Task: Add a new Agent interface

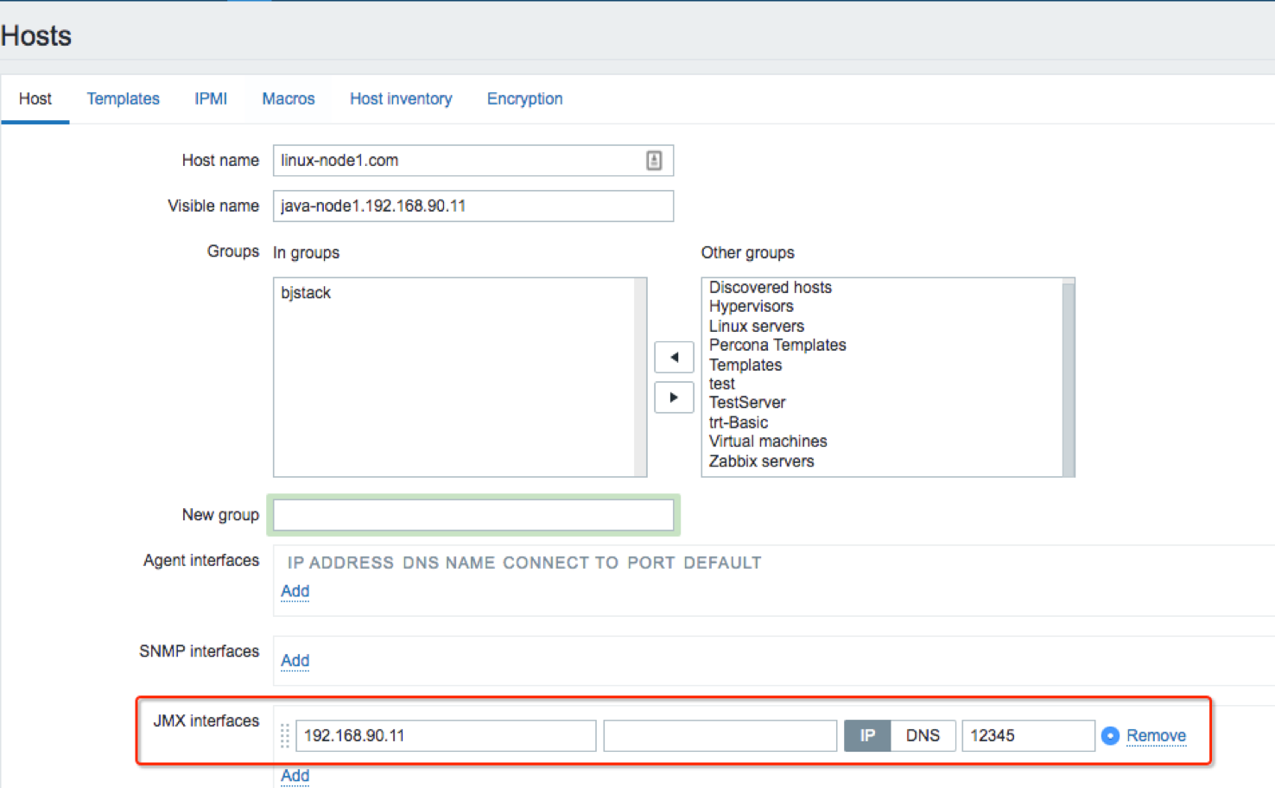Action: click(295, 591)
